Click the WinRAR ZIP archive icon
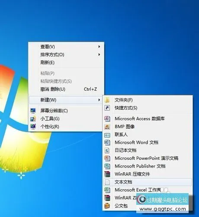 (107, 198)
